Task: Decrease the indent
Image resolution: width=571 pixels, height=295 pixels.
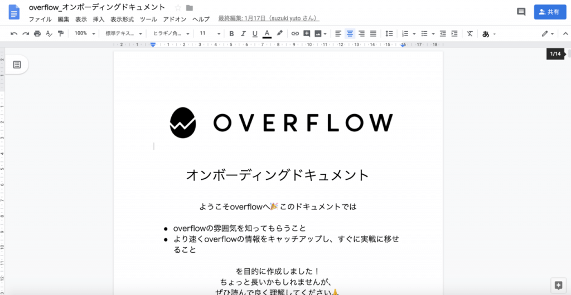Action: pos(443,34)
